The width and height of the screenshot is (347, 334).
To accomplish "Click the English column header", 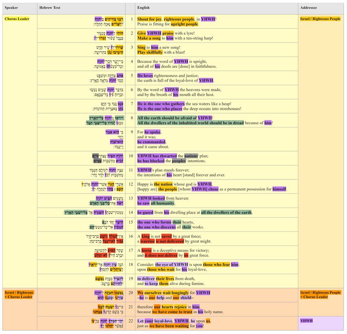I will tap(143, 8).
